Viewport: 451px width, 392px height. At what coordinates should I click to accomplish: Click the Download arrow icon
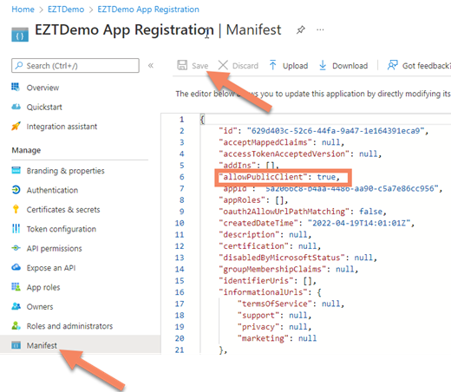323,65
